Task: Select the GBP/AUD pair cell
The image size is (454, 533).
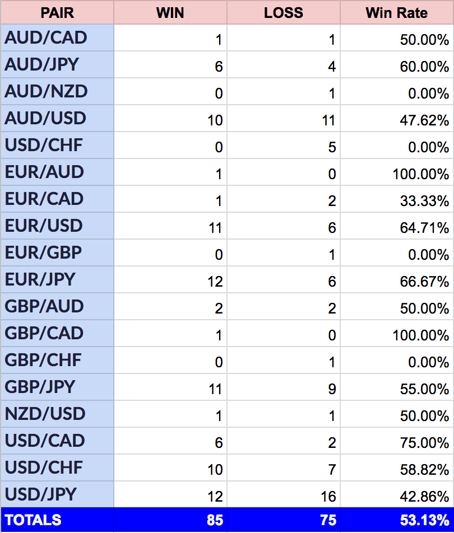Action: tap(57, 306)
